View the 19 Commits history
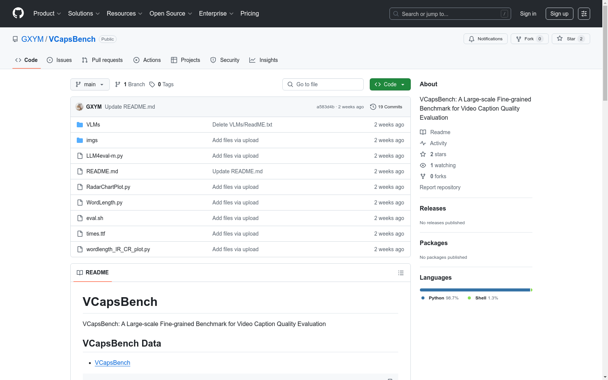Image resolution: width=608 pixels, height=380 pixels. [386, 107]
